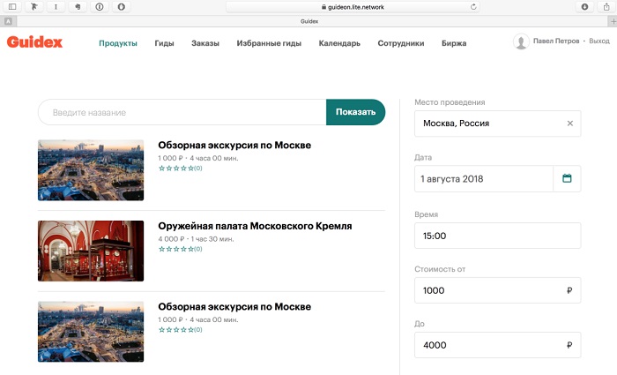Open Safari downloads button
Viewport: 617px width, 375px height.
584,7
